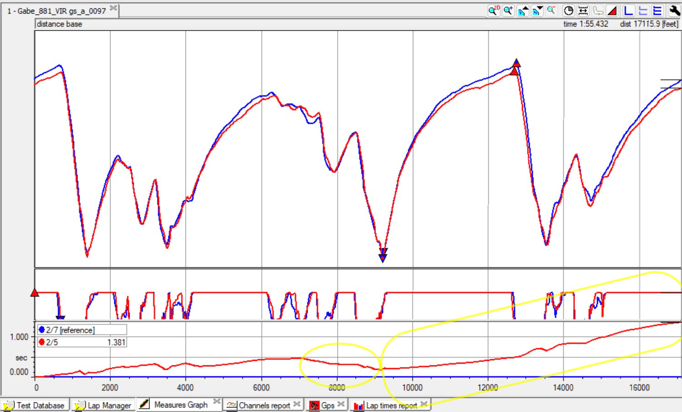
Task: Close the Measures Graph tab
Action: pyautogui.click(x=217, y=401)
